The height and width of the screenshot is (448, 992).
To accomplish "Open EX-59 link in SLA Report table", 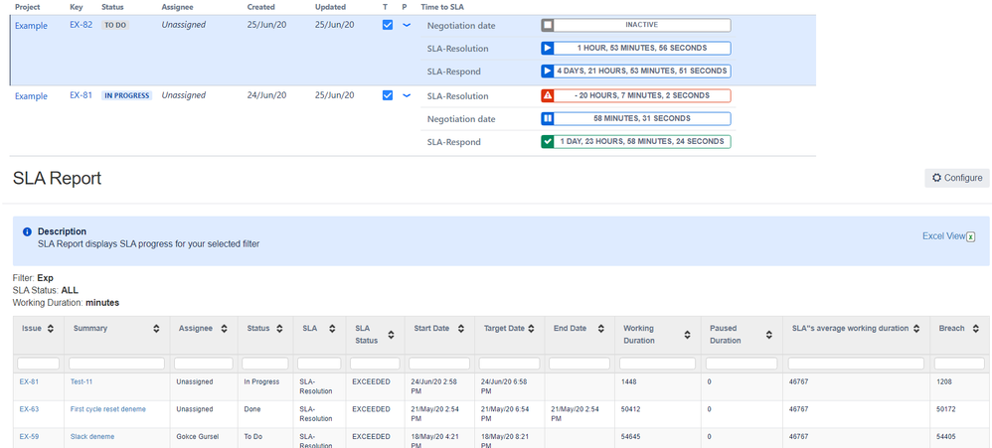I will click(29, 437).
